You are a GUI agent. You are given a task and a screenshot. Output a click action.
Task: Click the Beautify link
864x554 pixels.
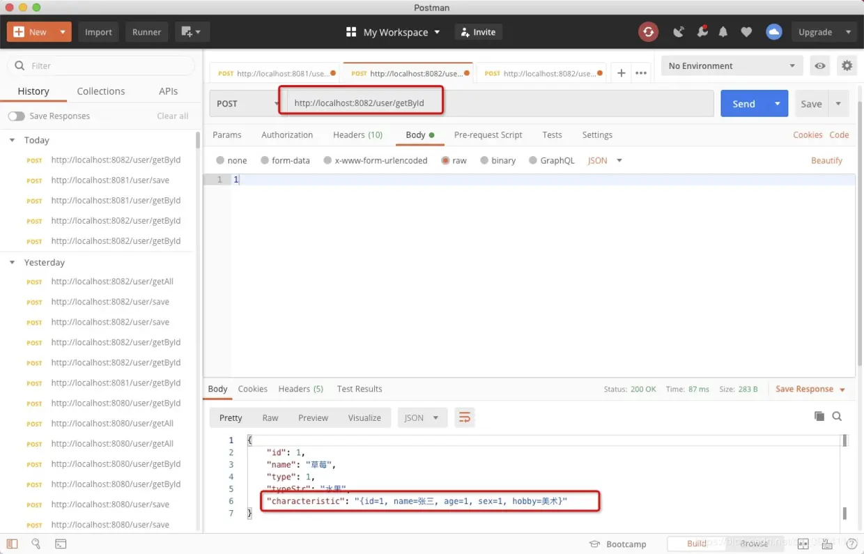(x=826, y=160)
